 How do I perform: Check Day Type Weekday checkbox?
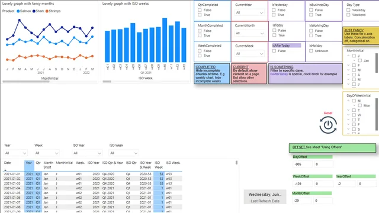pos(348,10)
